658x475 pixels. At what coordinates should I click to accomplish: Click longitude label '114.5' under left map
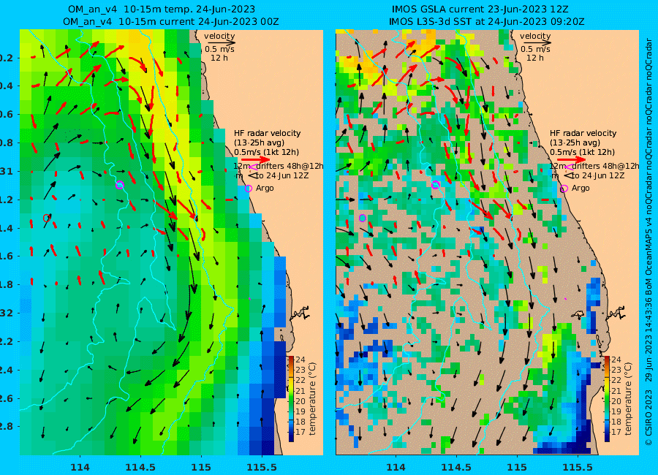tap(140, 467)
